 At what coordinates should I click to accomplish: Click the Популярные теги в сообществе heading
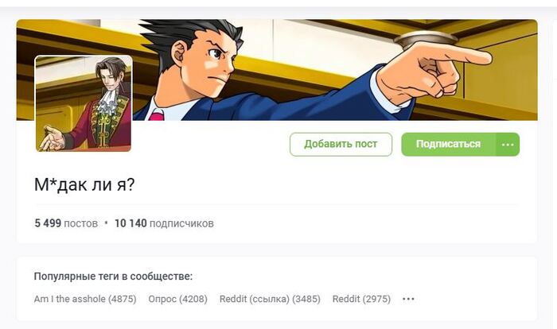(113, 276)
